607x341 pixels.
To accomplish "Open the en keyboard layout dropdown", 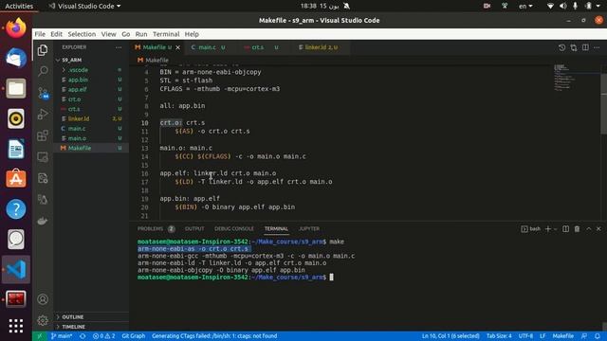I will [525, 7].
